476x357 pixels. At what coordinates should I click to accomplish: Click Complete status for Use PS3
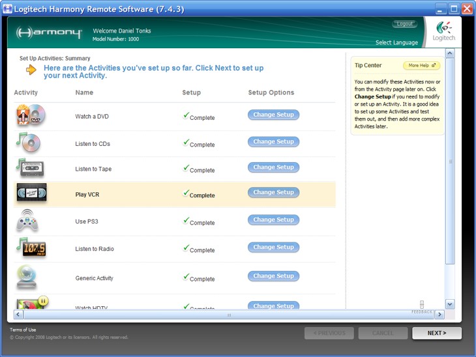point(199,221)
